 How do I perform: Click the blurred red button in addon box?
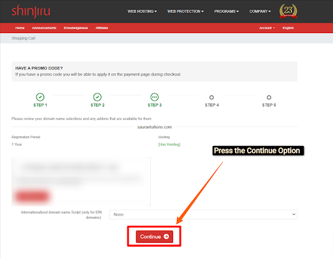pos(32,197)
